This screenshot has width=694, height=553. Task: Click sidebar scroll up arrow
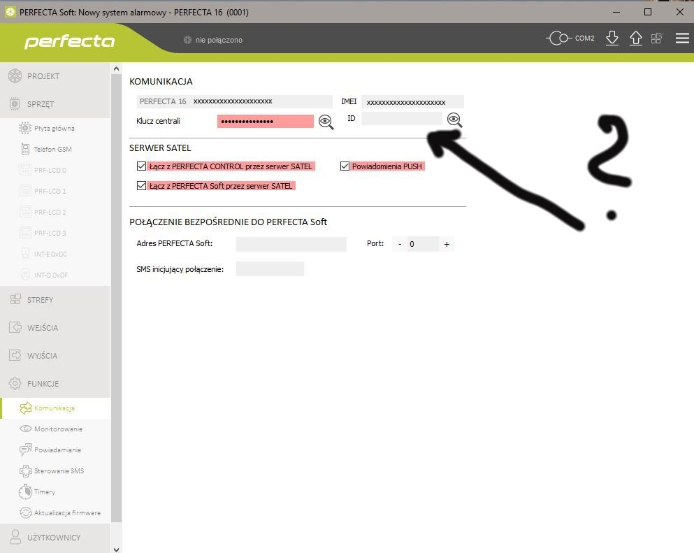click(116, 69)
